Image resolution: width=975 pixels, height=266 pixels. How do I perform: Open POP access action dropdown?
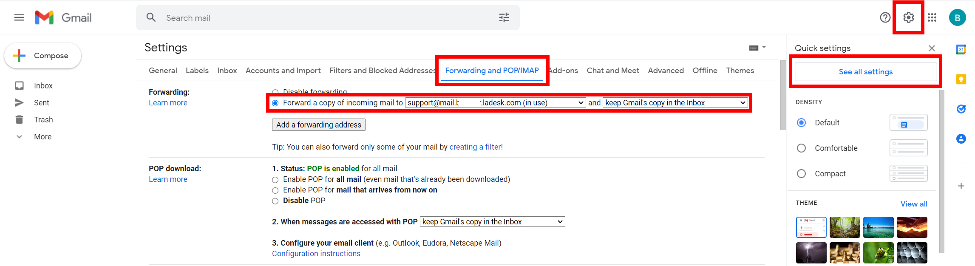tap(492, 222)
